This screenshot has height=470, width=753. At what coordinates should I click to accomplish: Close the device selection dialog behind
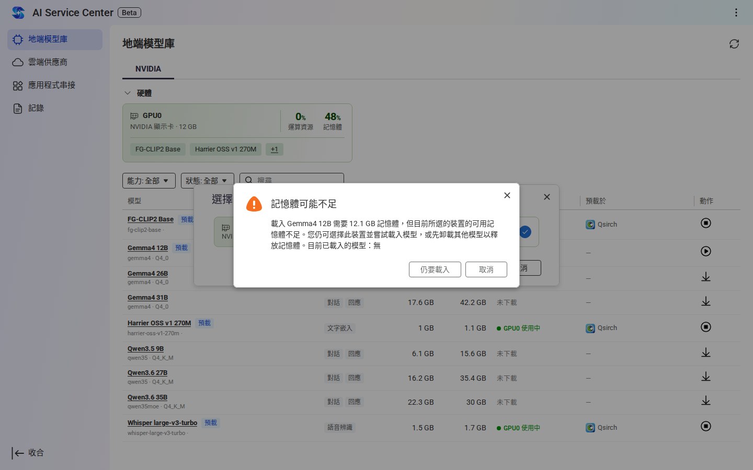(x=546, y=197)
